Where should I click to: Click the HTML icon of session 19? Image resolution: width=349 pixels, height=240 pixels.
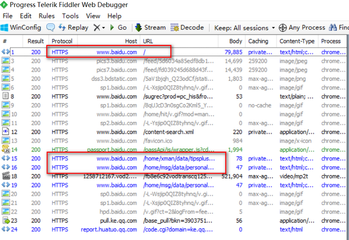pyautogui.click(x=6, y=185)
